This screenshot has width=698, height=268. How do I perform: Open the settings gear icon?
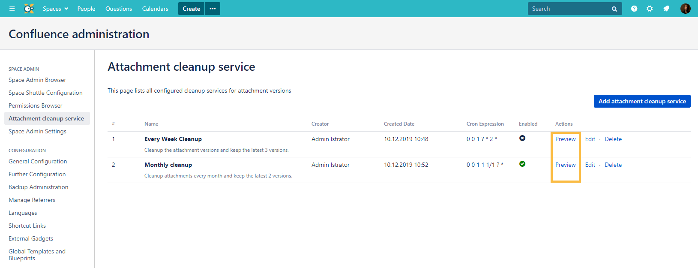650,9
